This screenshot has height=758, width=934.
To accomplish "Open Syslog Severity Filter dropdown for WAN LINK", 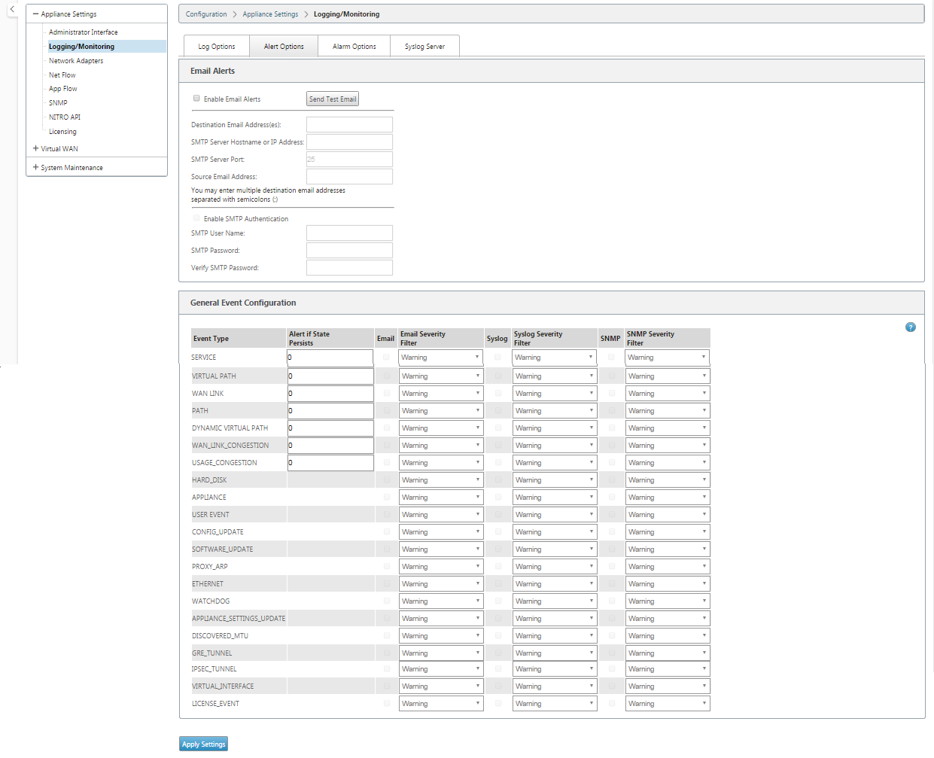I will click(555, 393).
